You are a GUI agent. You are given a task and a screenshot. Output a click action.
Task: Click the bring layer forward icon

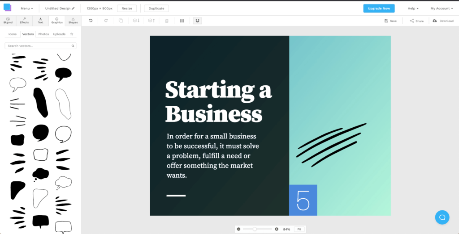[152, 21]
